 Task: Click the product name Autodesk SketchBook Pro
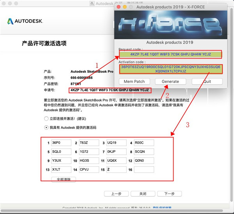point(92,72)
